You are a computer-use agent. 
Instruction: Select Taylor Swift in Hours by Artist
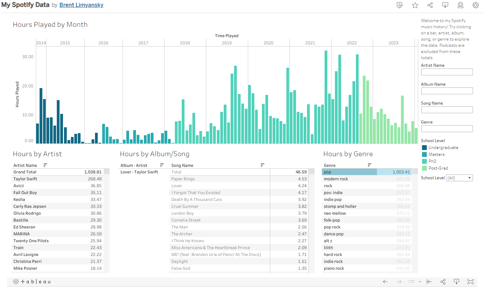pyautogui.click(x=57, y=179)
